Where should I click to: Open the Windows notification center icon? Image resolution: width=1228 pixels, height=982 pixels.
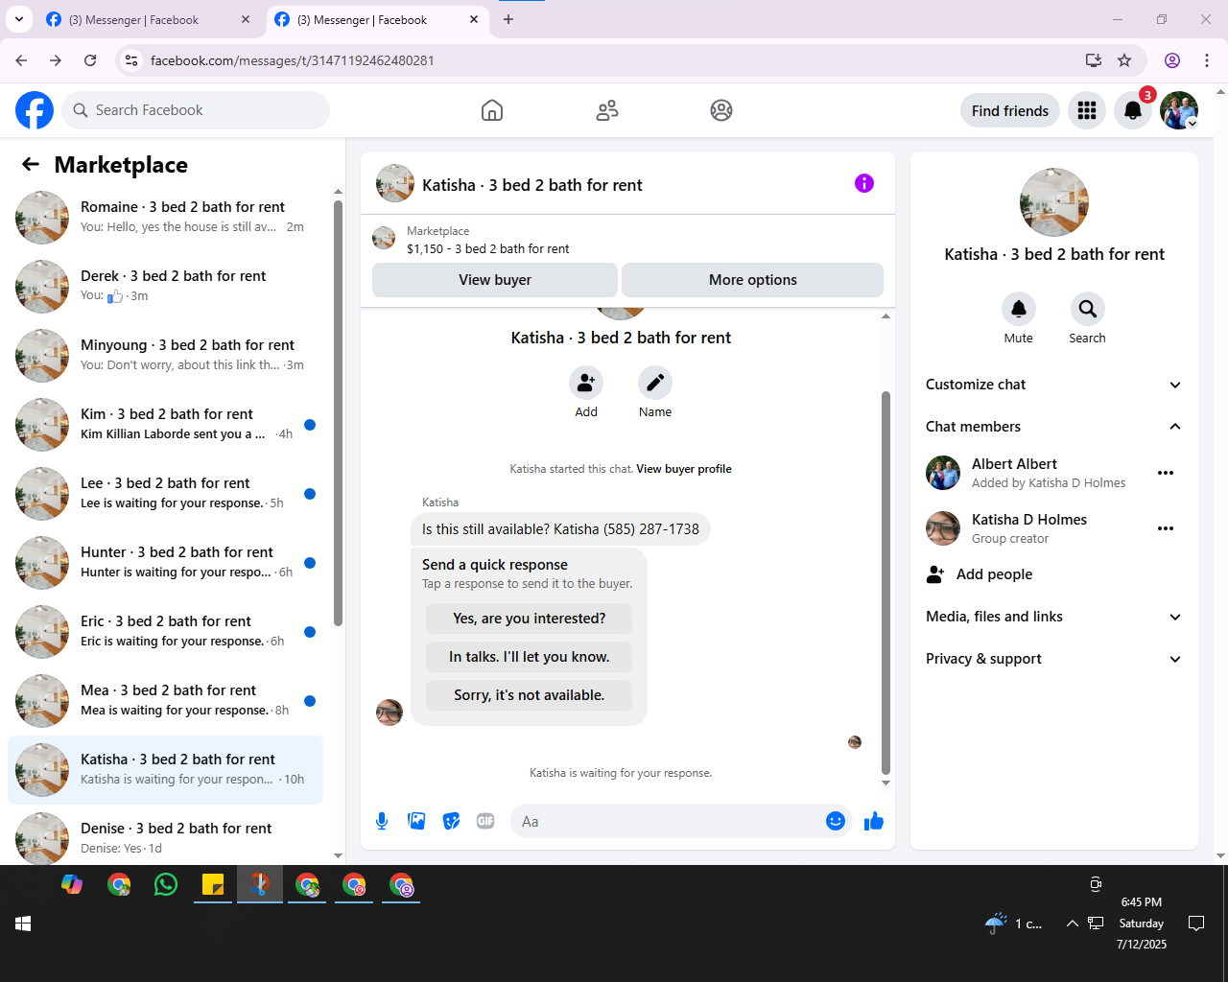click(1196, 924)
